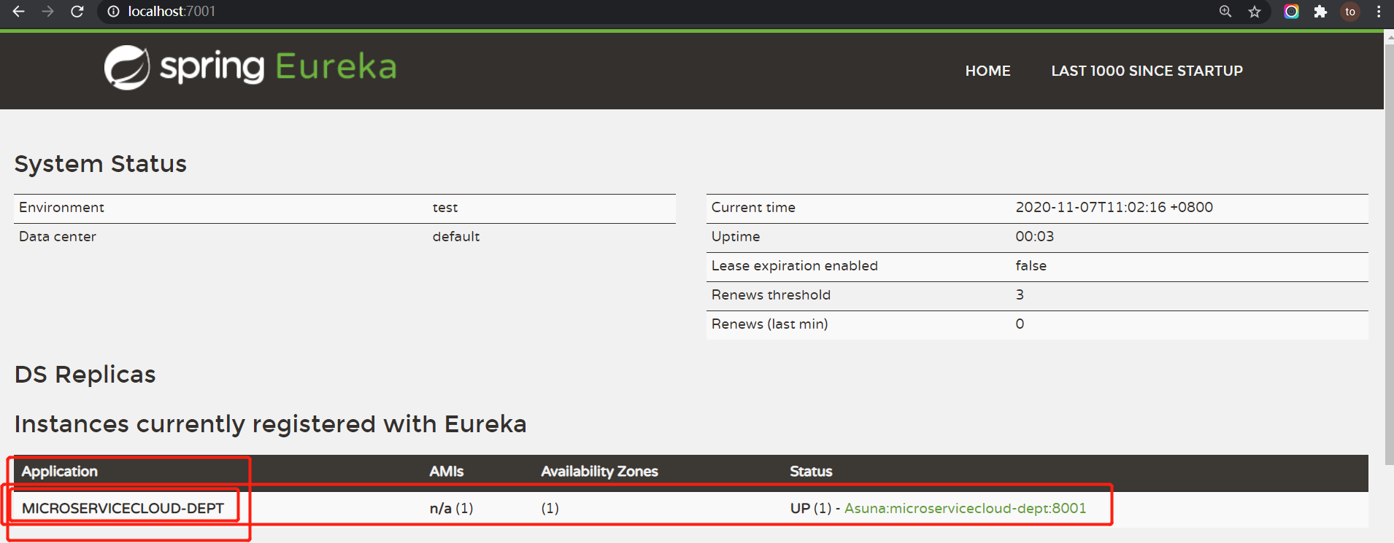Open the HOME navigation item
The height and width of the screenshot is (543, 1394).
[988, 71]
